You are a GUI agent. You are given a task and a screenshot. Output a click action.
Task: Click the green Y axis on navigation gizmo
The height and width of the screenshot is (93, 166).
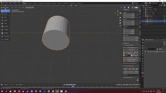[x=120, y=13]
